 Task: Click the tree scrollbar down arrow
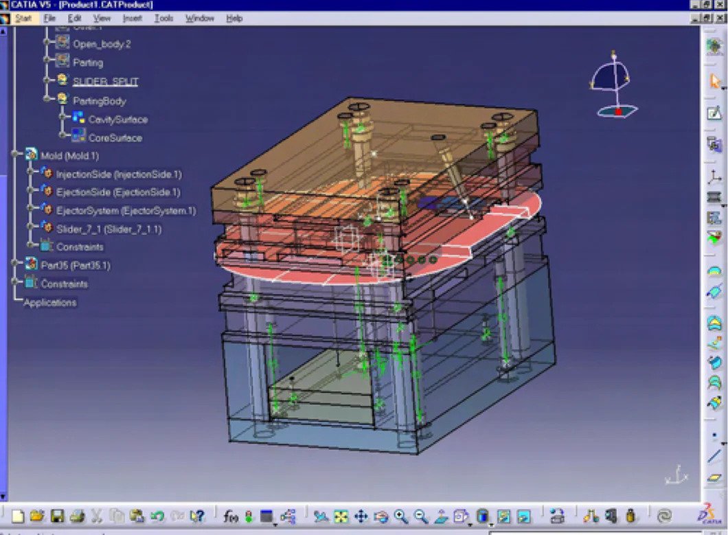tap(3, 497)
